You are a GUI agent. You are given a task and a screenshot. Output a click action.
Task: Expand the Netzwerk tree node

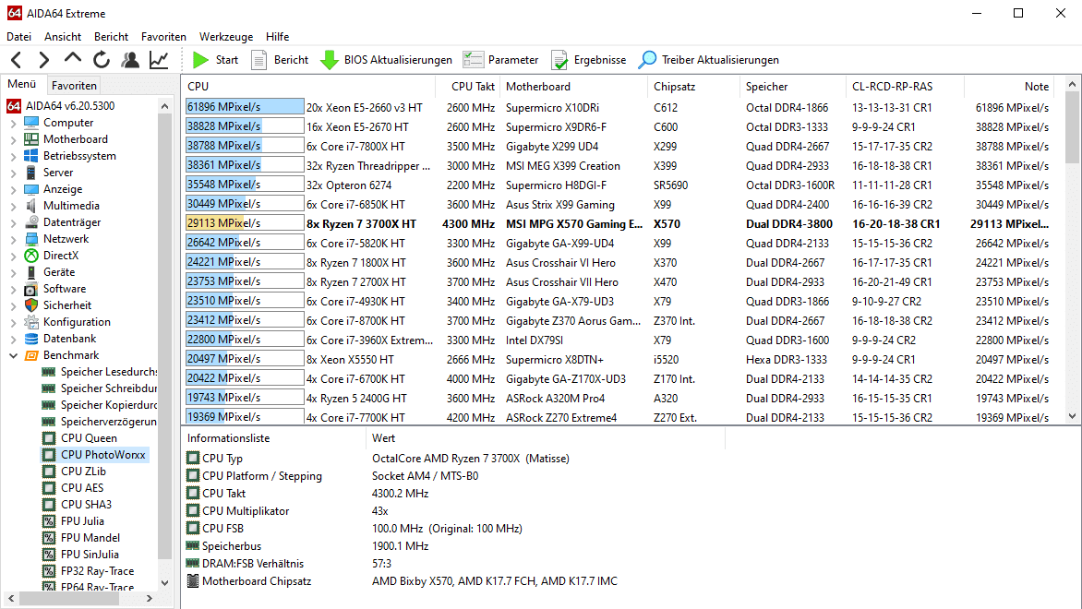pos(13,239)
